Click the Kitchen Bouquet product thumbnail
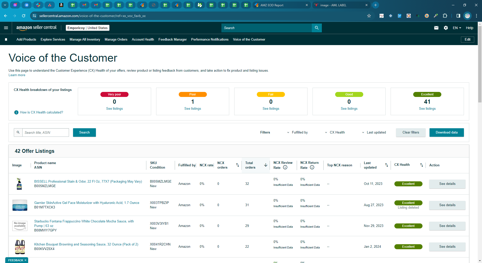This screenshot has width=482, height=263. pos(20,247)
